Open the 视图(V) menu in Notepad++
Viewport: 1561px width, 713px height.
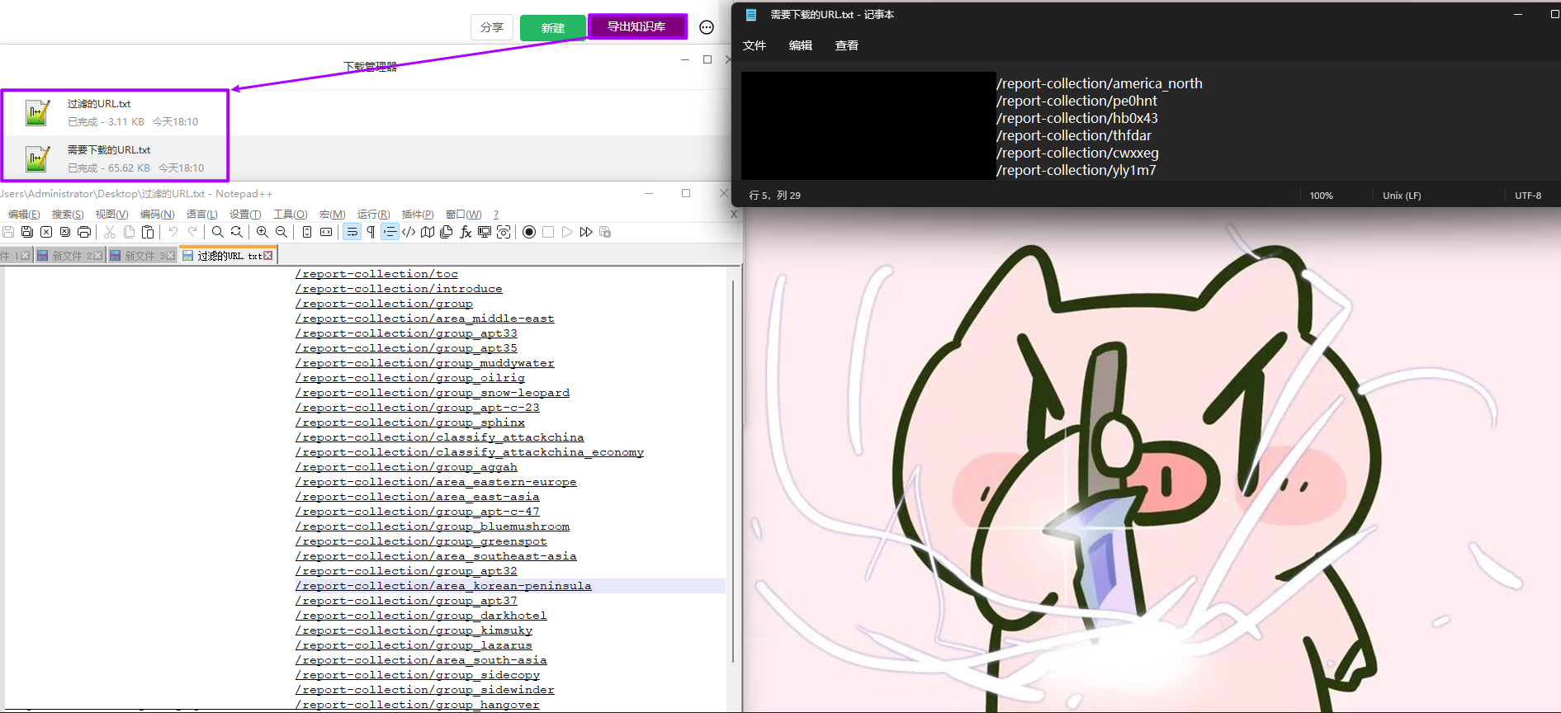(111, 215)
